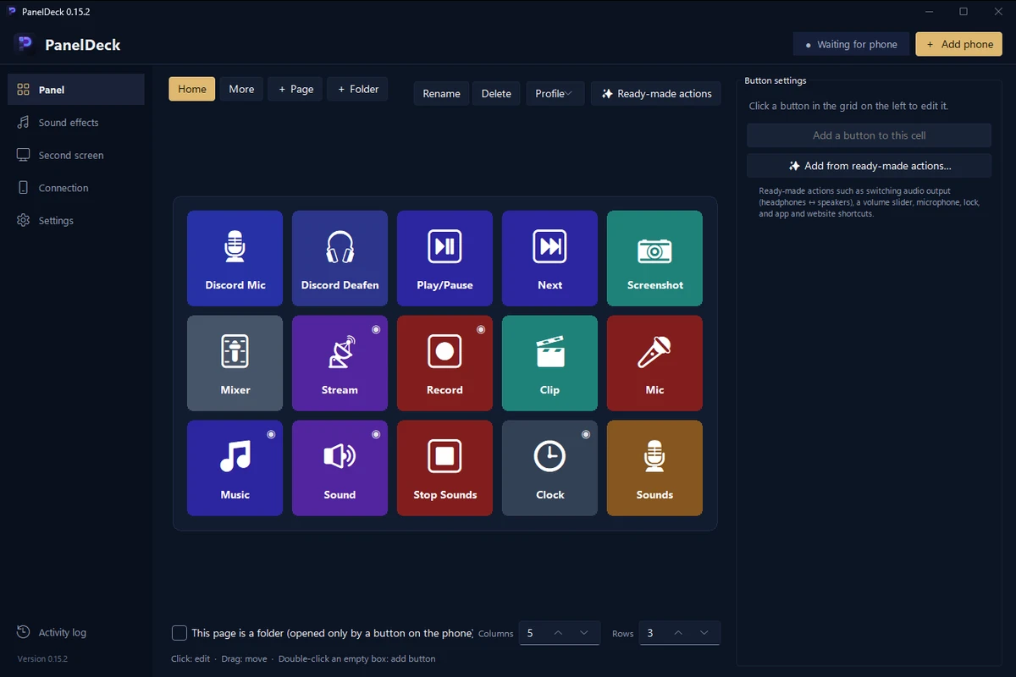Increase the Columns value with up arrow
1016x677 pixels.
click(x=558, y=633)
